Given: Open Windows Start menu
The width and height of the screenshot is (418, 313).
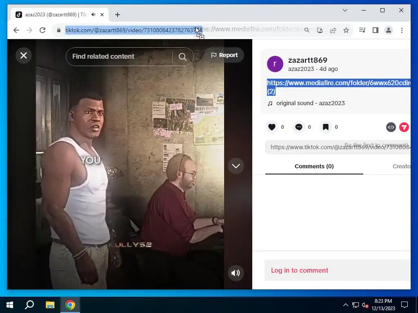Looking at the screenshot, I should pos(10,305).
